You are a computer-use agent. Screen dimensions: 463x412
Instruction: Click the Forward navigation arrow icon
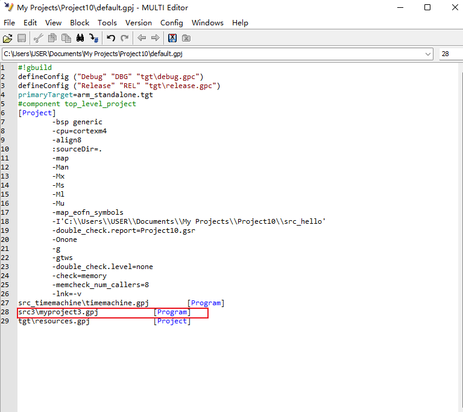point(156,38)
